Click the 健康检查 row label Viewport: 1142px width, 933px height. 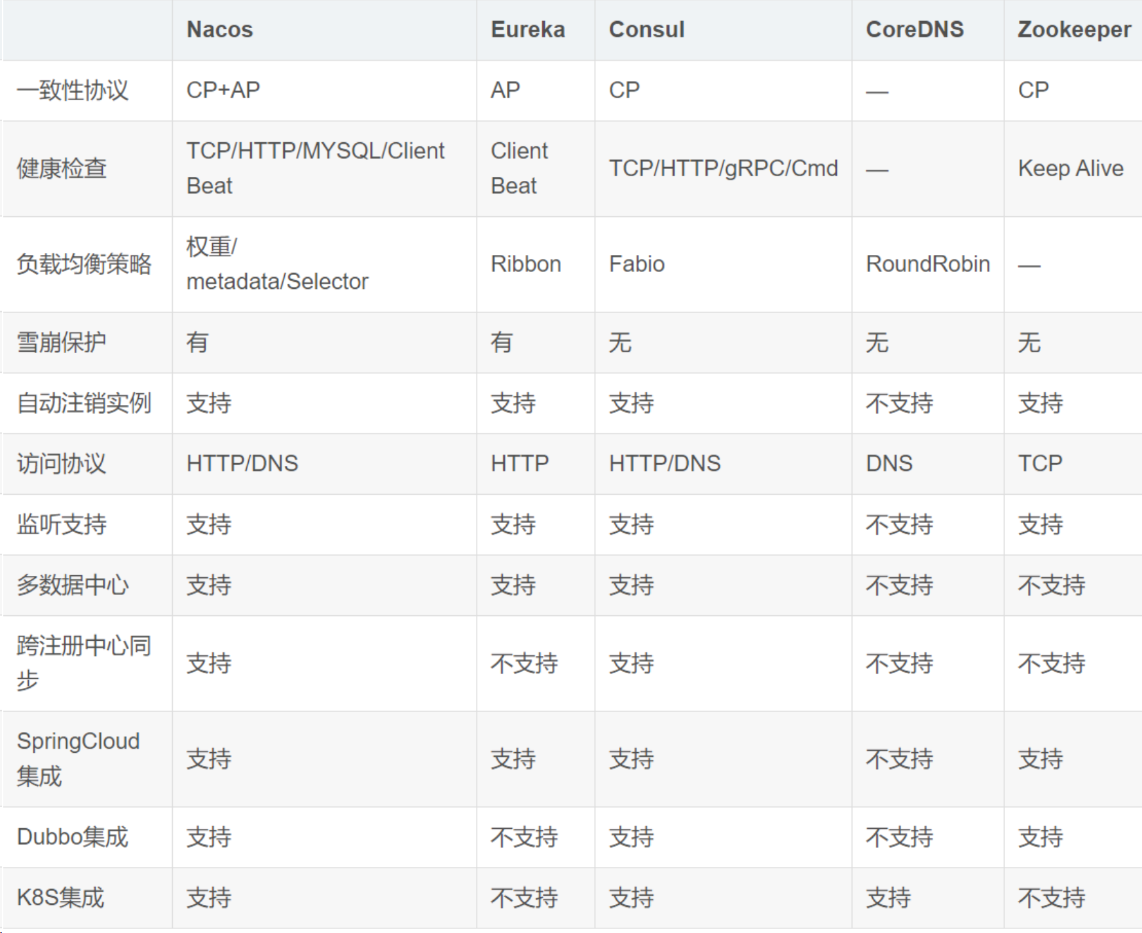pyautogui.click(x=62, y=168)
